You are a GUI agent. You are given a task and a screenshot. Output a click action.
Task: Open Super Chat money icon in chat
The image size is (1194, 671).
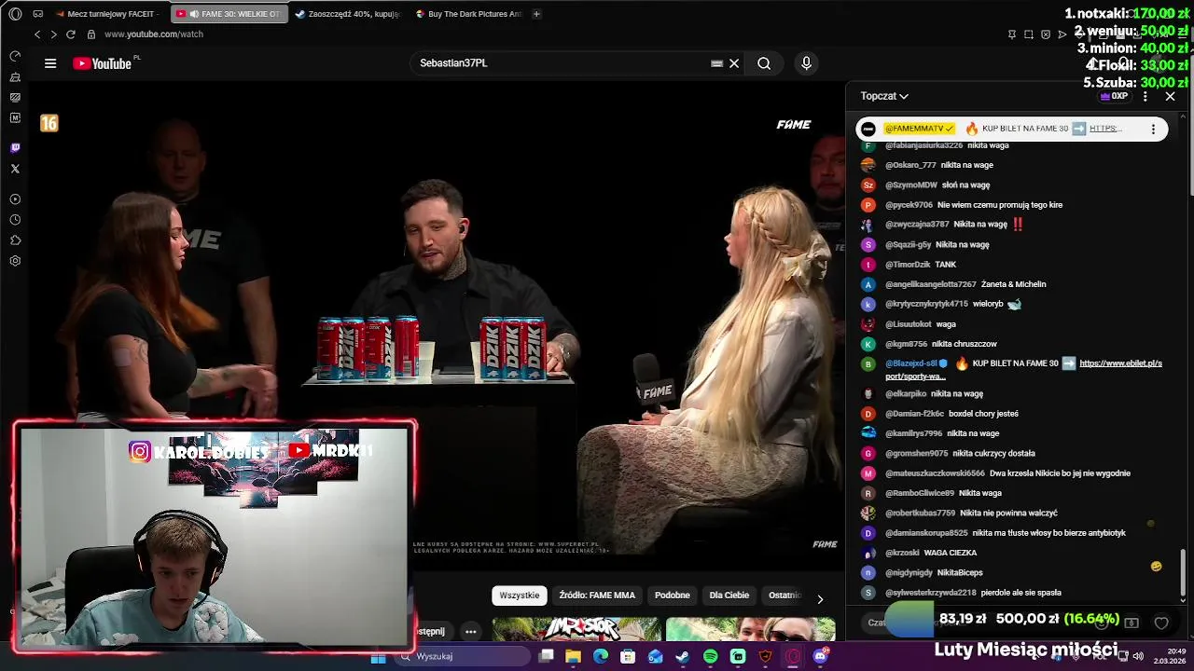coord(1132,623)
